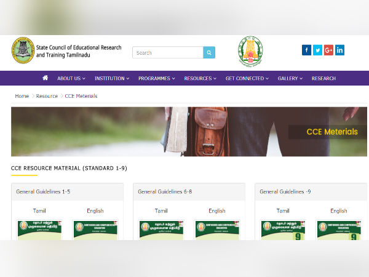Expand the Programmes dropdown menu

click(156, 79)
